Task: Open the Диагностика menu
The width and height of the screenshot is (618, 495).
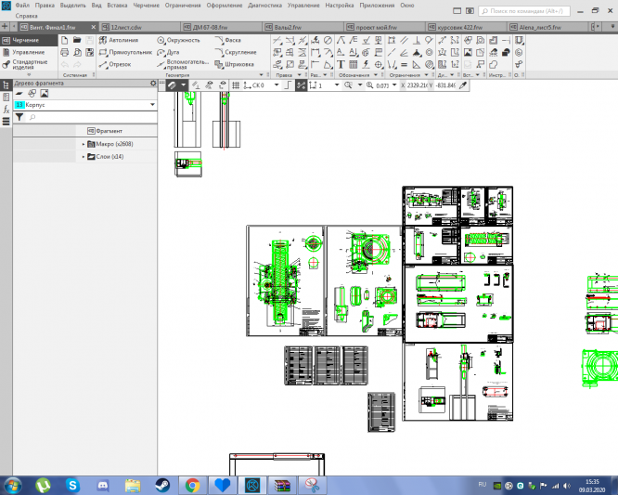Action: point(264,6)
